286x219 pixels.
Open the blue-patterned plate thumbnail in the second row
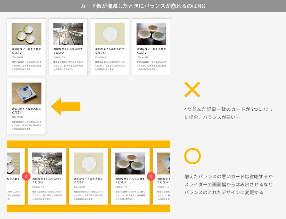26,93
